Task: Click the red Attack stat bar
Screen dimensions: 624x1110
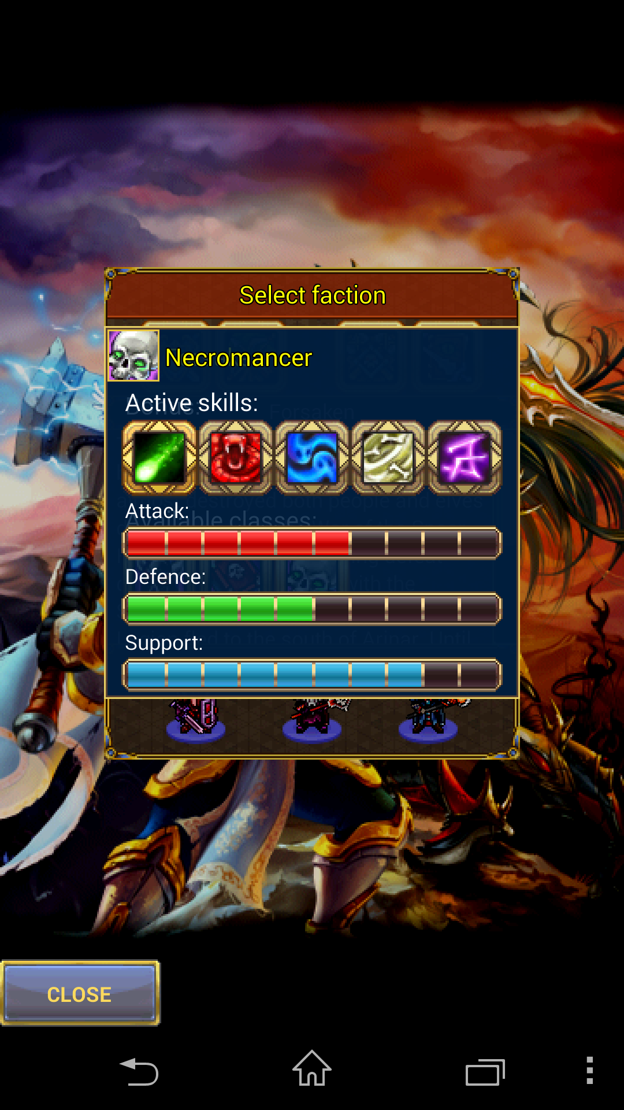Action: click(x=312, y=543)
